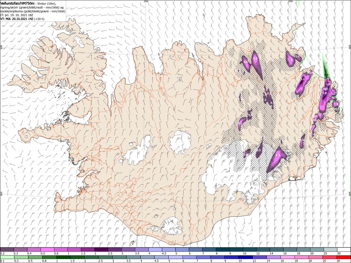Click the black 1.1 rain value offshore
The height and width of the screenshot is (263, 351).
pyautogui.click(x=326, y=75)
